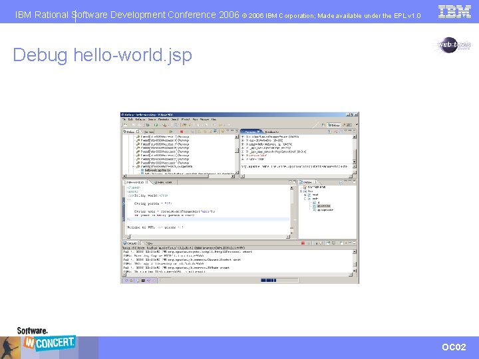Select the Outline view tab
This screenshot has height=359, width=479.
[309, 182]
